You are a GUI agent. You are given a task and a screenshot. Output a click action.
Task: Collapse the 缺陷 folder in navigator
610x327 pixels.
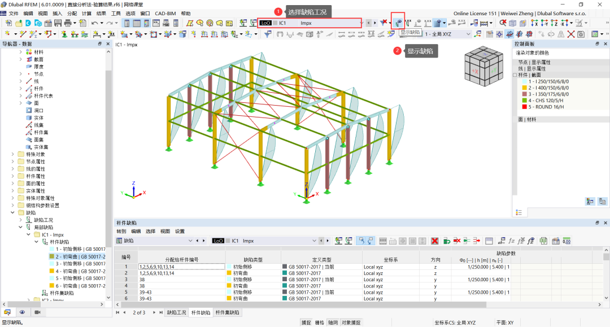coord(13,213)
